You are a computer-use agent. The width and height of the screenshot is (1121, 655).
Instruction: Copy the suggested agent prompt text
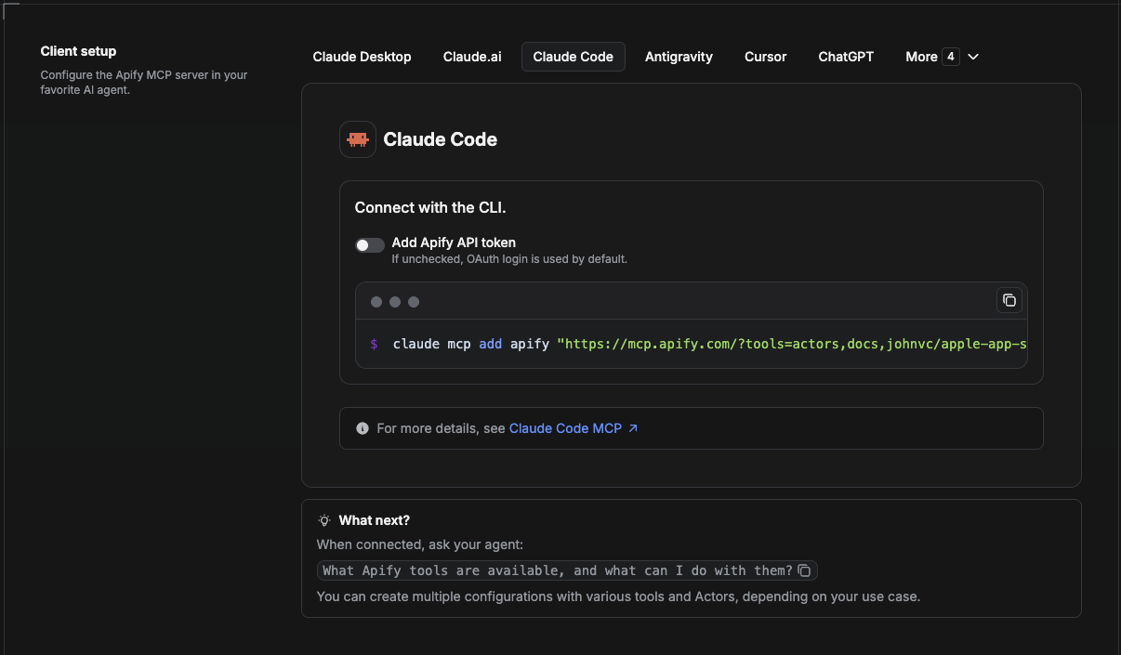click(805, 570)
